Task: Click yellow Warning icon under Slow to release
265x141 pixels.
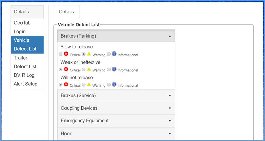Action: point(89,54)
